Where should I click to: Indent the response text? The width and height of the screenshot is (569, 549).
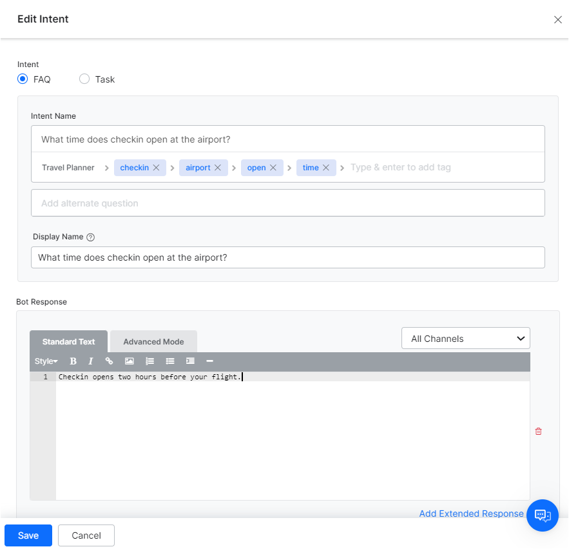tap(189, 361)
